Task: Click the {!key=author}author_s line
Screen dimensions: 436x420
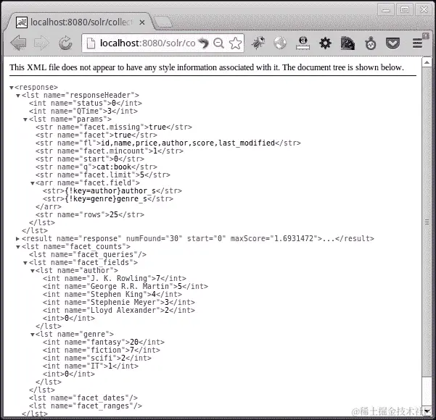Action: (112, 191)
